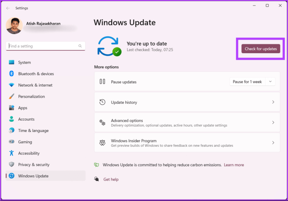
Task: Click the user profile avatar picture
Action: pos(14,26)
